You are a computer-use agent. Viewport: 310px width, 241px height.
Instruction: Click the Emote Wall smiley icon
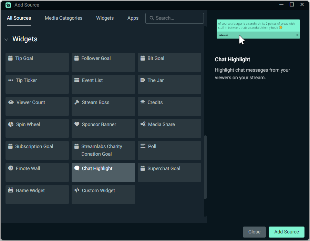click(10, 168)
